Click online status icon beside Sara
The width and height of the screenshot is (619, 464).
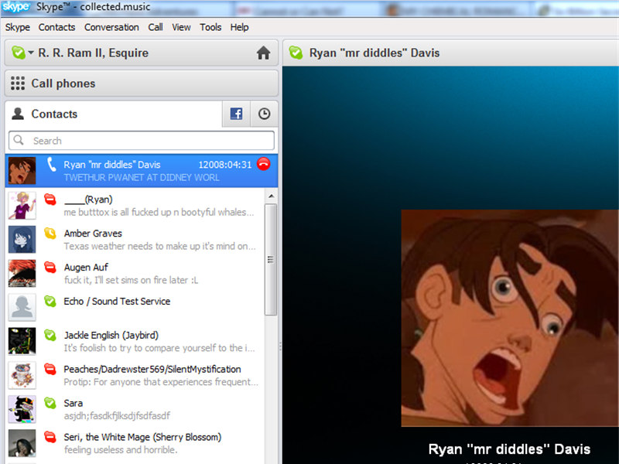50,403
